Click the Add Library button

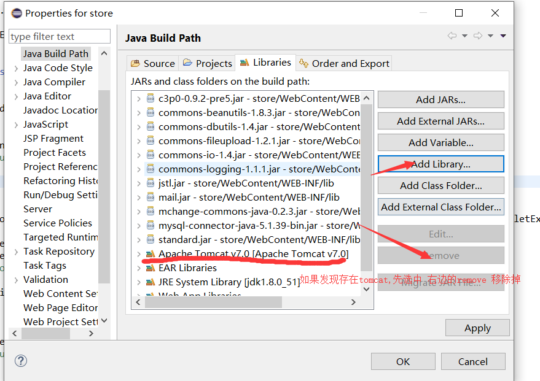[440, 164]
